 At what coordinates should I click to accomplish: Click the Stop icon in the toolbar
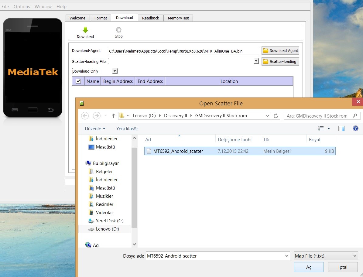click(119, 30)
